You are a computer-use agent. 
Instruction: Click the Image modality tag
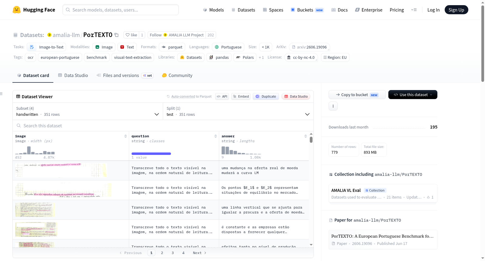pos(104,47)
